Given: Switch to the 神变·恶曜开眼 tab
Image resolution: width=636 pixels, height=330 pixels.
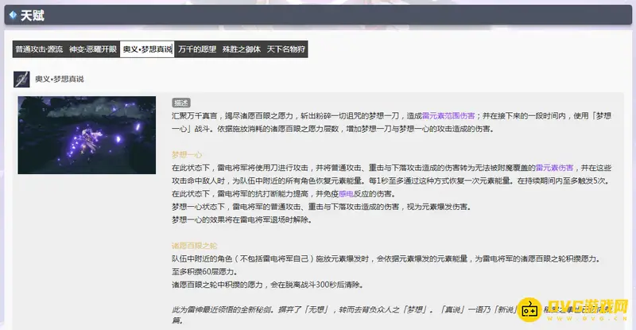Looking at the screenshot, I should point(93,49).
